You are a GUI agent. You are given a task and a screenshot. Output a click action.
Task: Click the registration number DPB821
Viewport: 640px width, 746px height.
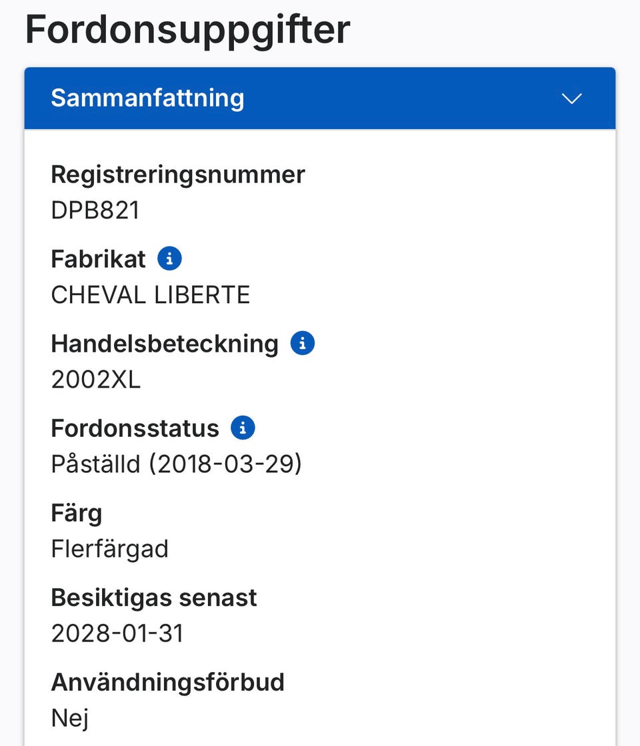(x=95, y=210)
